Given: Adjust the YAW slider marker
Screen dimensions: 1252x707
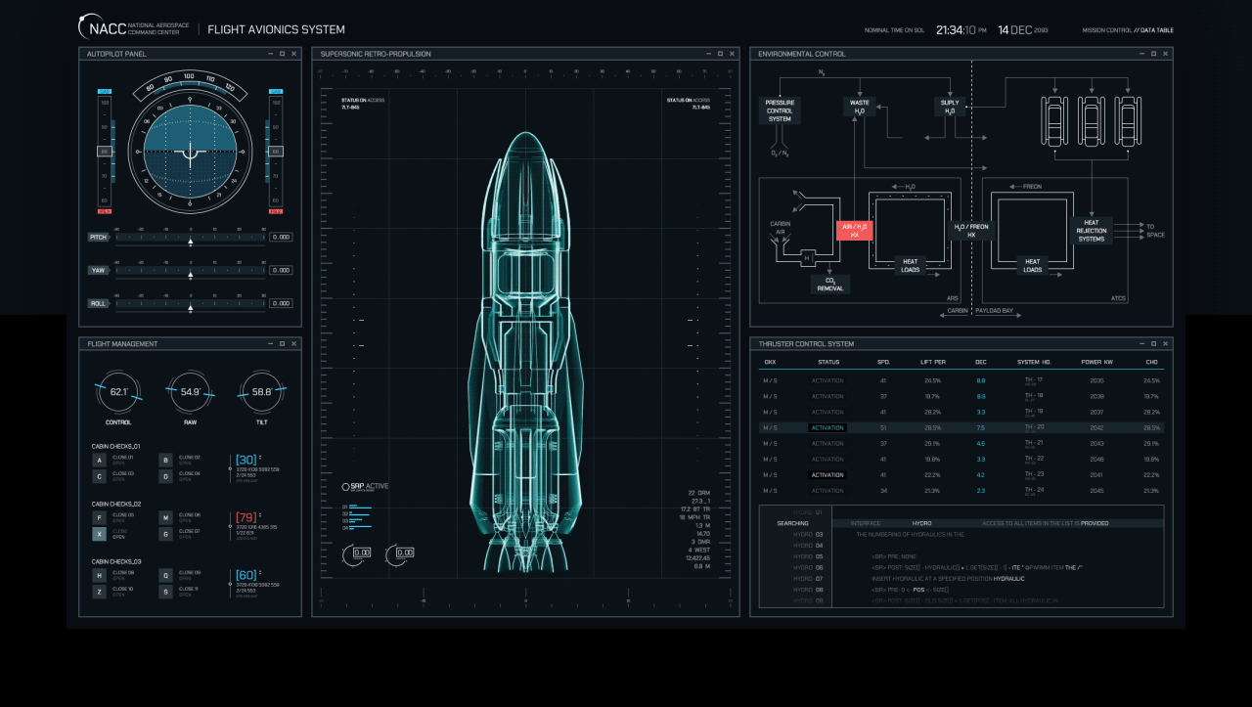Looking at the screenshot, I should pos(190,275).
